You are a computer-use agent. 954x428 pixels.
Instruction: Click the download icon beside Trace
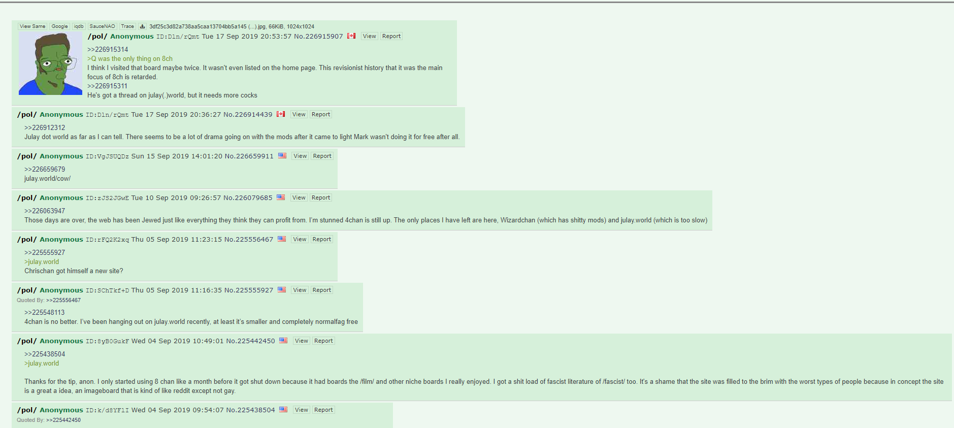(143, 26)
